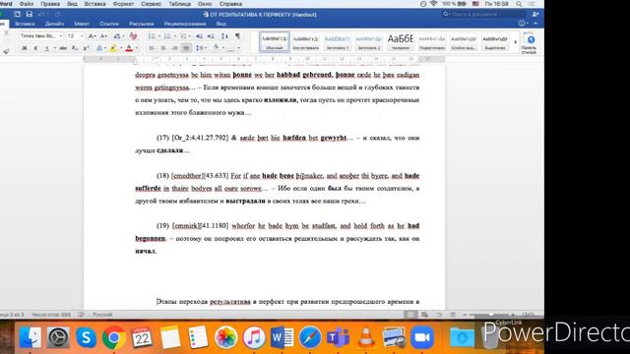Viewport: 630px width, 354px height.
Task: Open the Spotlight search magnifier in menu bar
Action: [x=519, y=4]
